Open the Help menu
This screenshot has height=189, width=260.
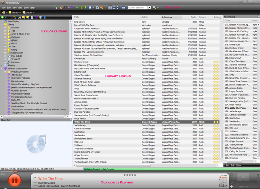point(32,8)
